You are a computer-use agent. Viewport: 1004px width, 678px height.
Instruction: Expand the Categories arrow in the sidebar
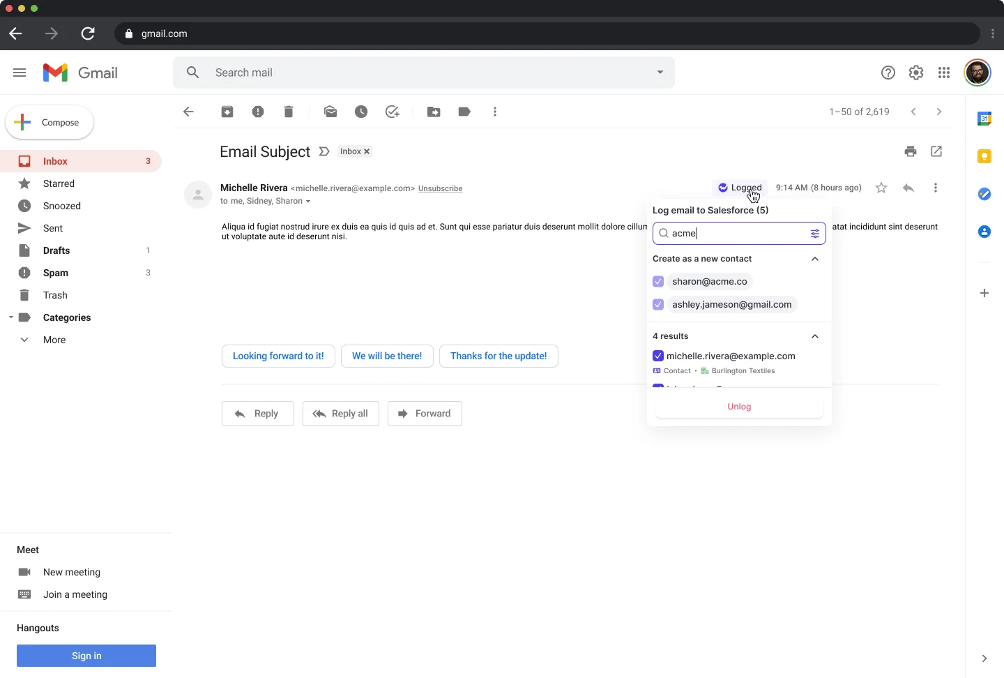coord(10,317)
